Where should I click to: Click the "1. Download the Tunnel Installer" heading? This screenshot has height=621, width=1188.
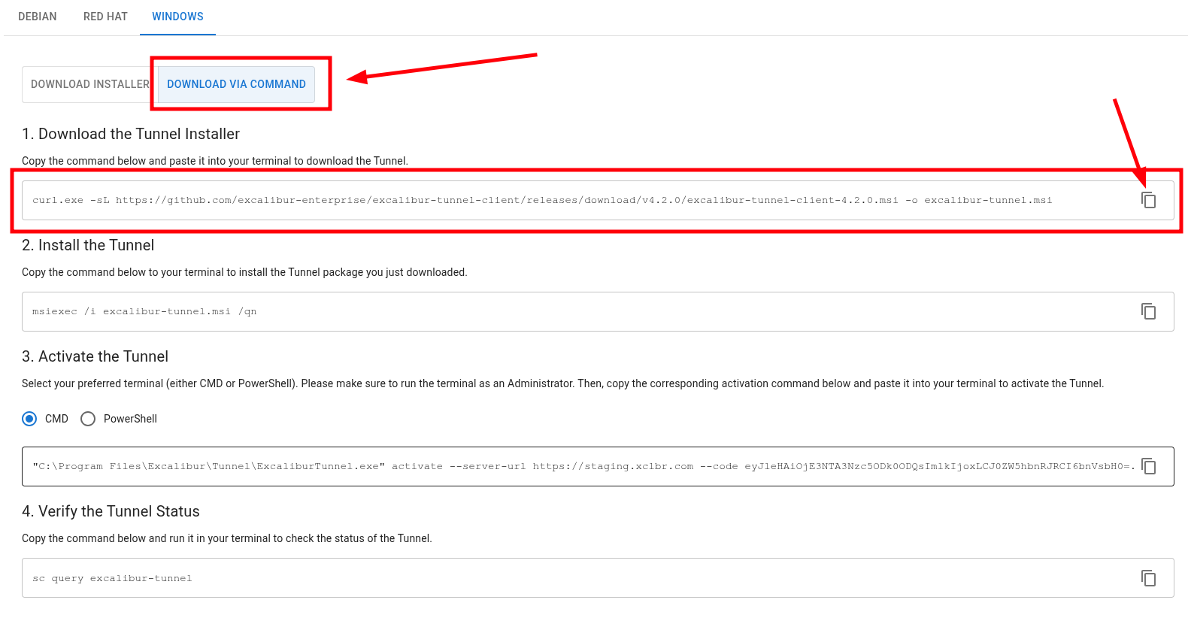tap(131, 134)
